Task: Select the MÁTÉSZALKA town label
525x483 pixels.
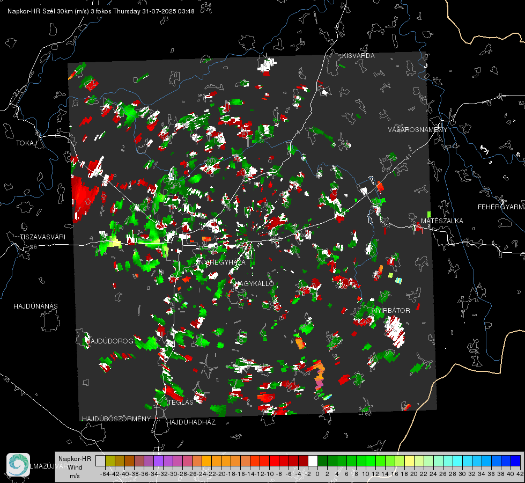Action: (442, 221)
